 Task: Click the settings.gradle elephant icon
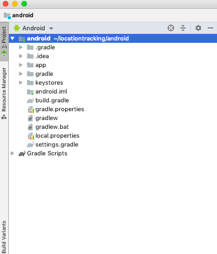pos(30,145)
